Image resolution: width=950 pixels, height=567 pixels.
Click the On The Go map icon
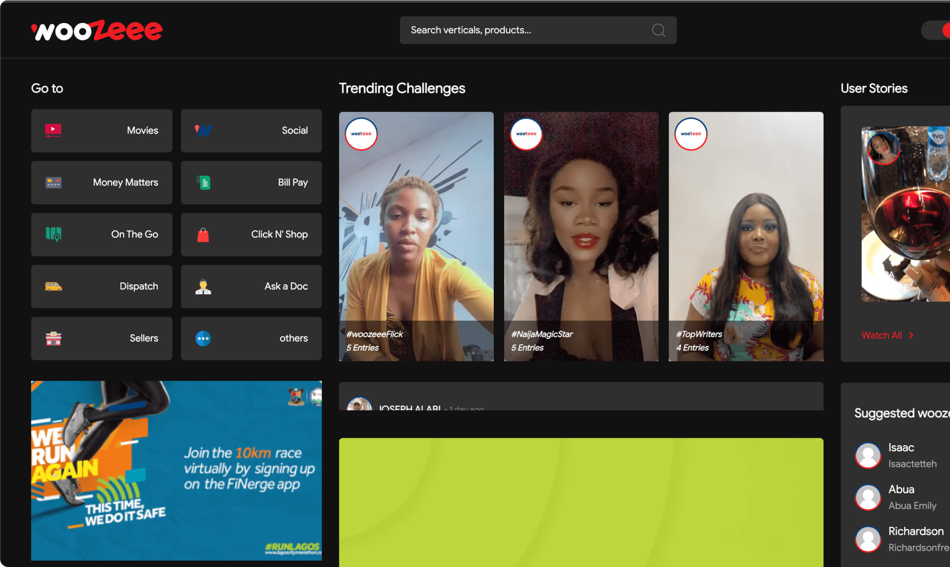(x=53, y=234)
